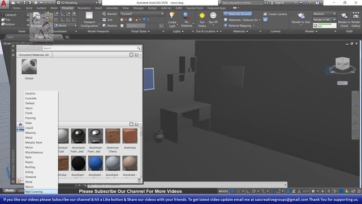Switch to the Annotate ribbon tab
This screenshot has height=204, width=362.
coord(112,8)
